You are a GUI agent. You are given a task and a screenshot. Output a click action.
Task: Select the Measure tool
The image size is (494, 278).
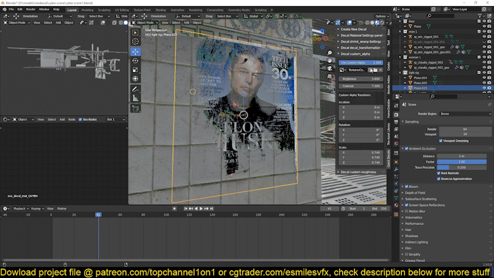coord(135,98)
